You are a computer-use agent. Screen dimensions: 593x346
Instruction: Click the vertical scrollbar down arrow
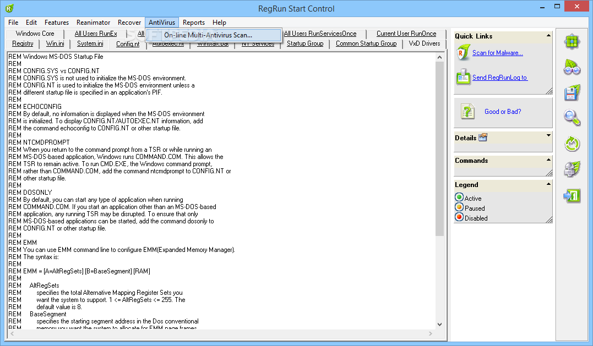(x=439, y=324)
